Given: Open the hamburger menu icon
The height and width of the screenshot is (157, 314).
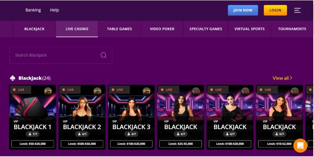Looking at the screenshot, I should tap(298, 10).
